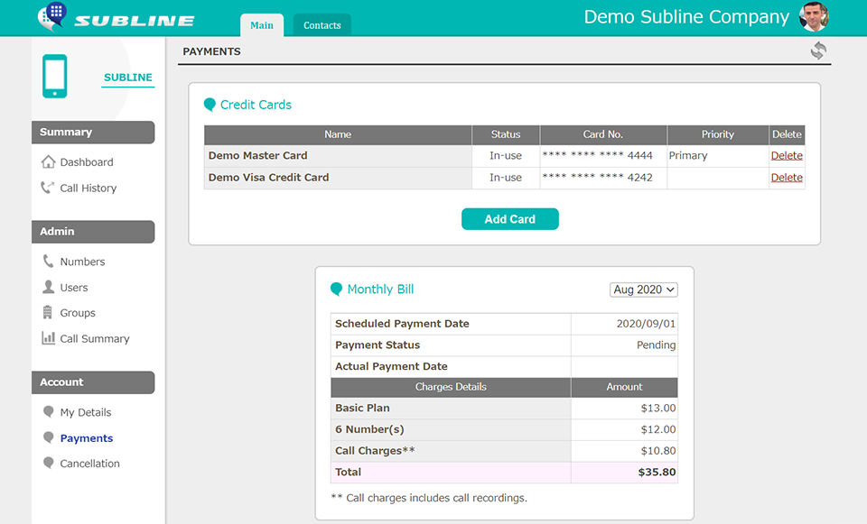Click the Users person icon

49,287
